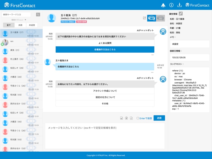The height and width of the screenshot is (159, 212).
Task: Click the user avatar in chat header
Action: (51, 18)
